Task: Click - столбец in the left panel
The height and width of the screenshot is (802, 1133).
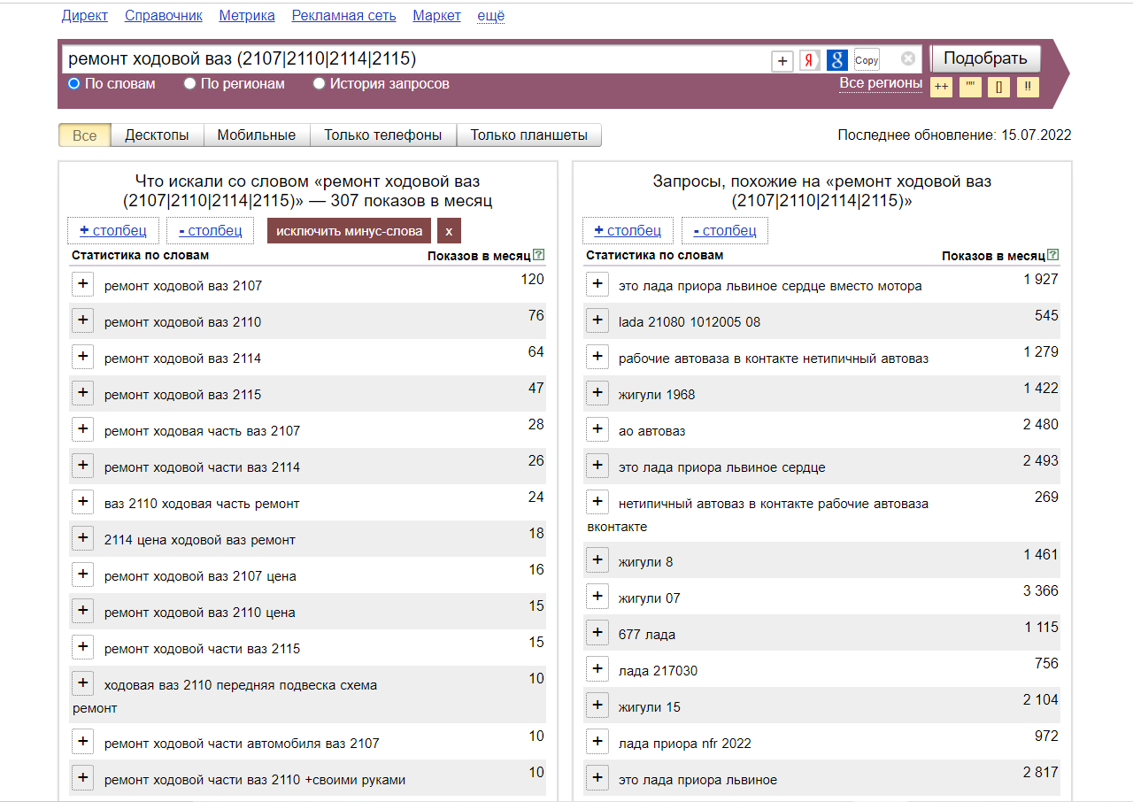Action: coord(210,230)
